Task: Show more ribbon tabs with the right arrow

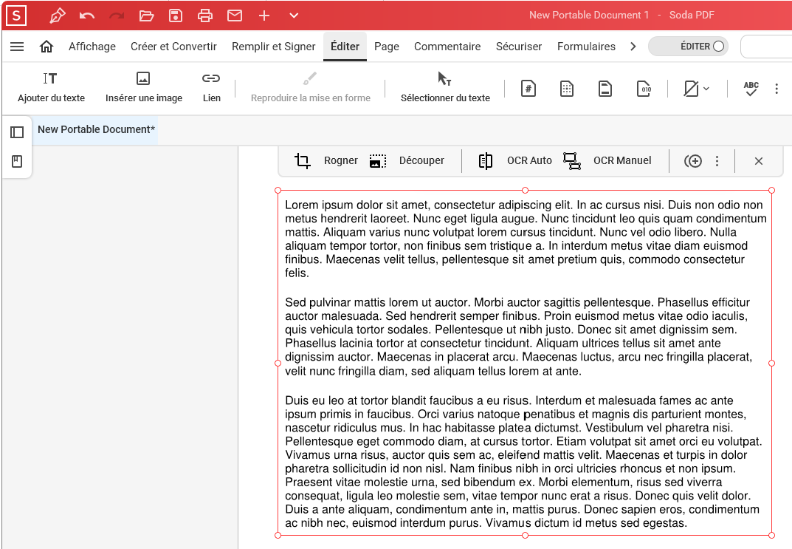Action: click(633, 47)
